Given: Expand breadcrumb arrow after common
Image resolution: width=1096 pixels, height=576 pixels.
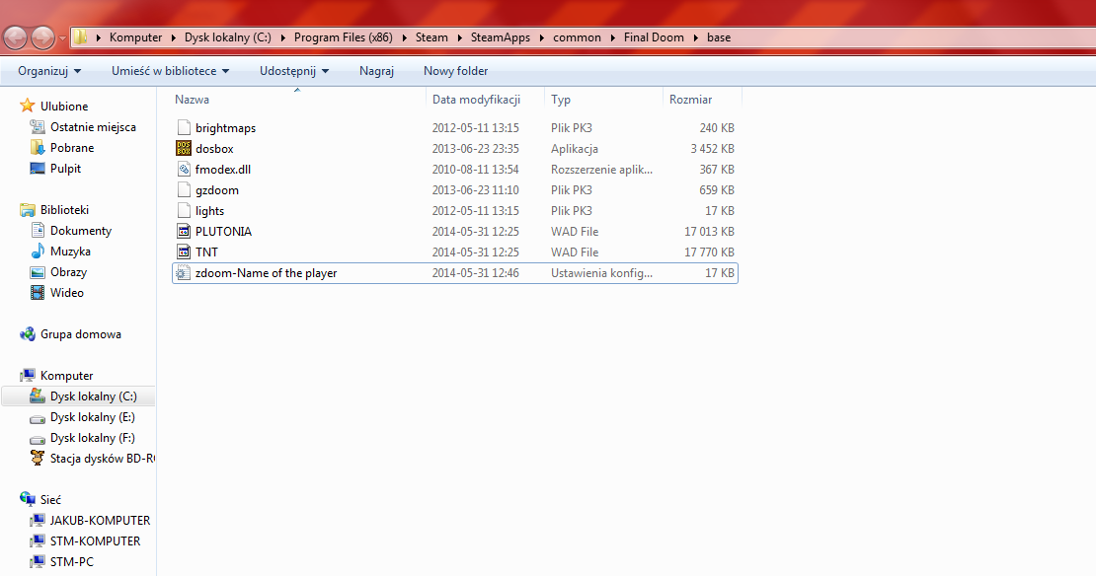Looking at the screenshot, I should [612, 37].
